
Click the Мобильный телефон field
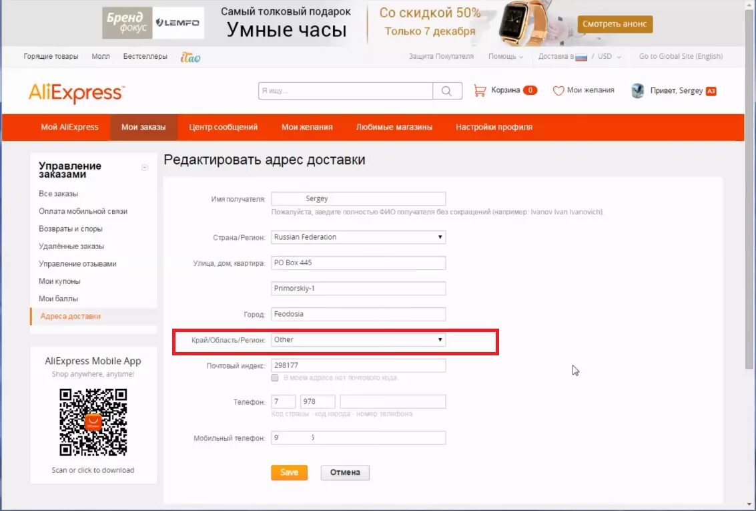point(358,438)
